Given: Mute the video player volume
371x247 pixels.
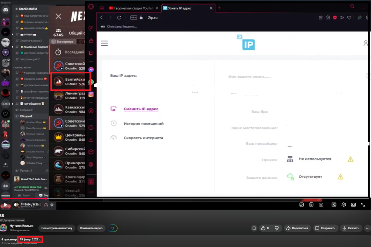Looking at the screenshot, I should [16, 205].
